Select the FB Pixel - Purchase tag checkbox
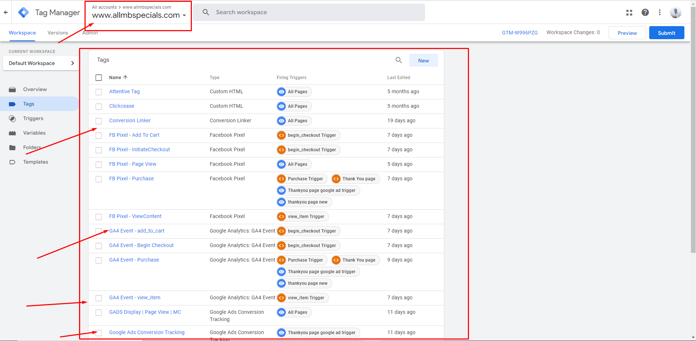This screenshot has width=696, height=341. pos(98,179)
